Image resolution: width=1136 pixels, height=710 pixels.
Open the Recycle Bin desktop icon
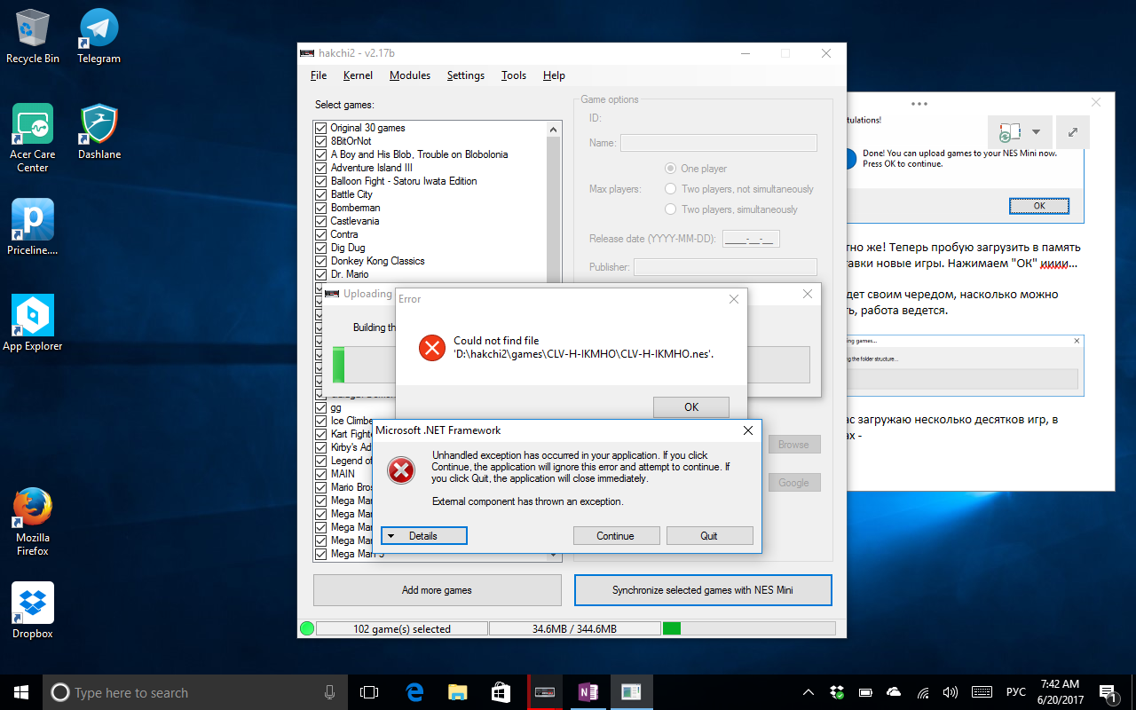coord(33,36)
